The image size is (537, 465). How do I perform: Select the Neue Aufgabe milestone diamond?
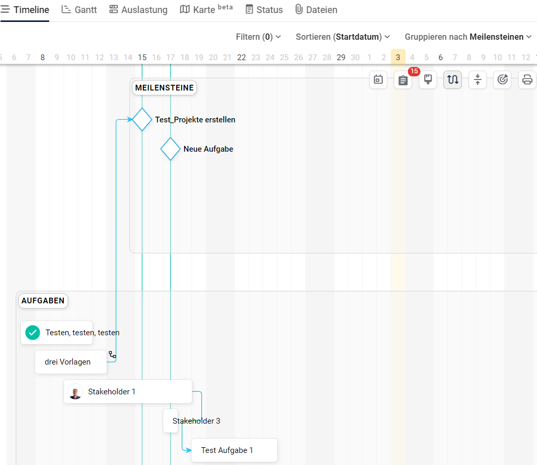[170, 149]
